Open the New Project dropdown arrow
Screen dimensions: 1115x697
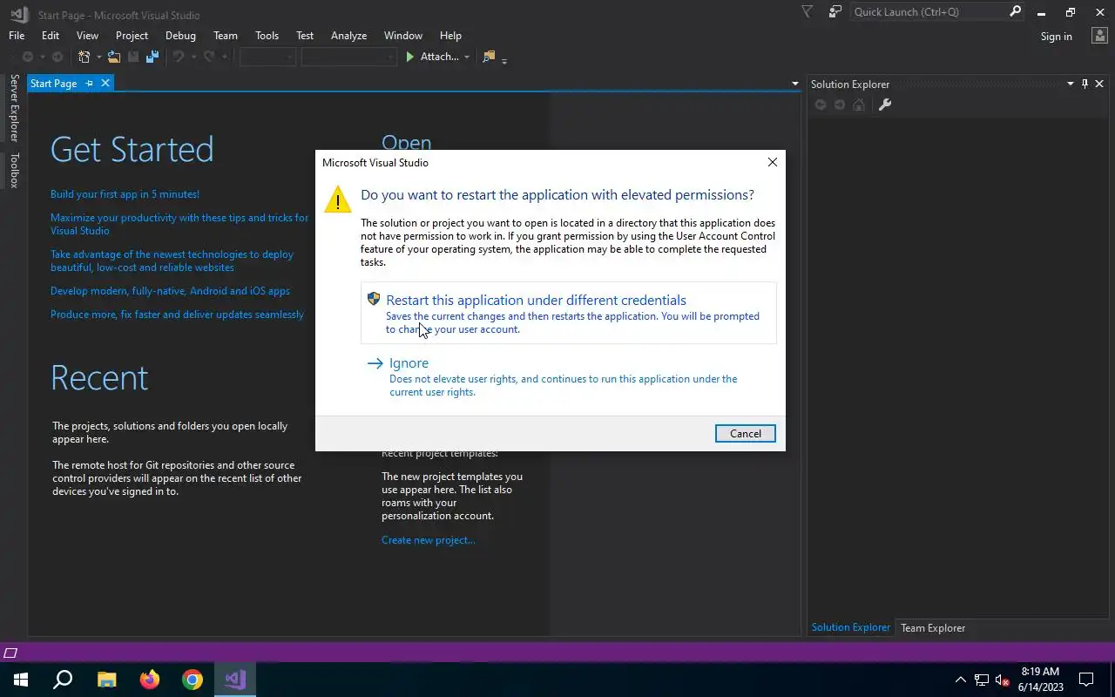click(x=98, y=58)
